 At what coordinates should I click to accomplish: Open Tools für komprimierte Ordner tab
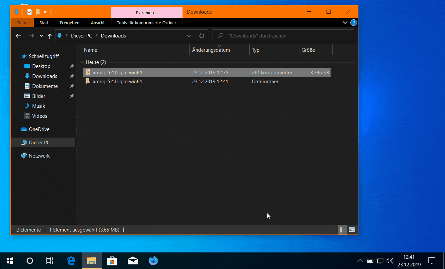coord(146,23)
